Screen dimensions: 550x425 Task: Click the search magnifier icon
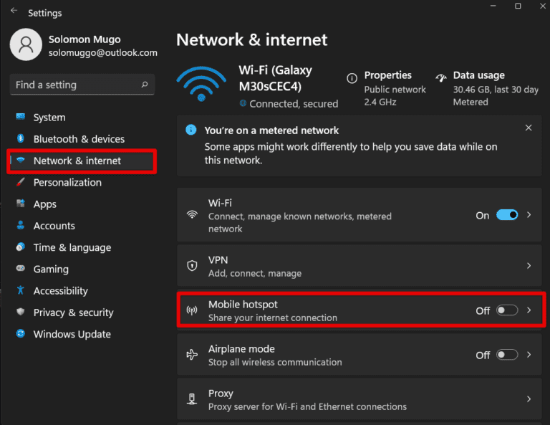[x=144, y=85]
